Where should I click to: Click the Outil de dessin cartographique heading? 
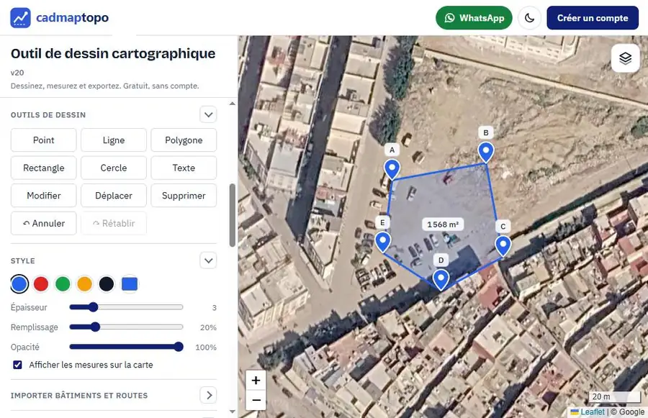click(x=113, y=53)
